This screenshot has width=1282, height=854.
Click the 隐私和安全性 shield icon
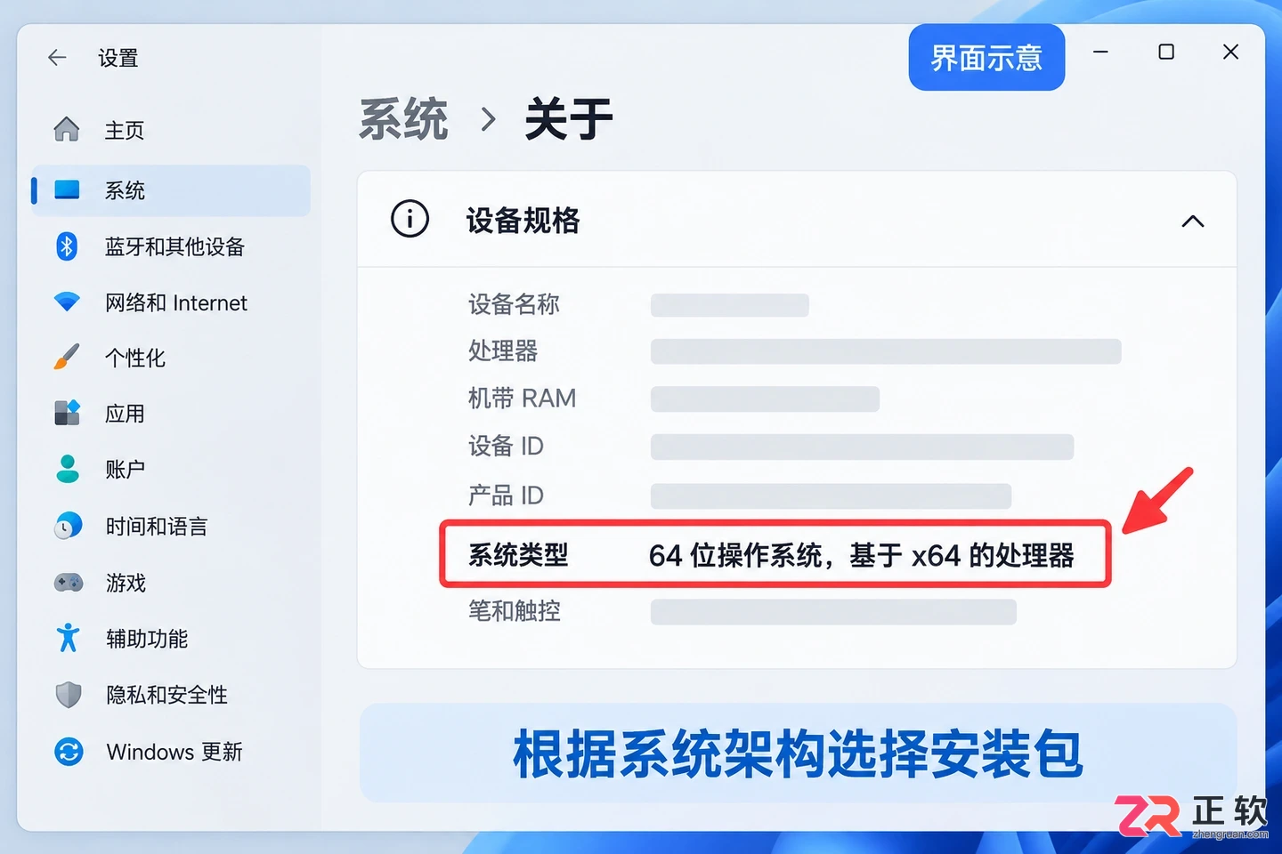[x=69, y=695]
